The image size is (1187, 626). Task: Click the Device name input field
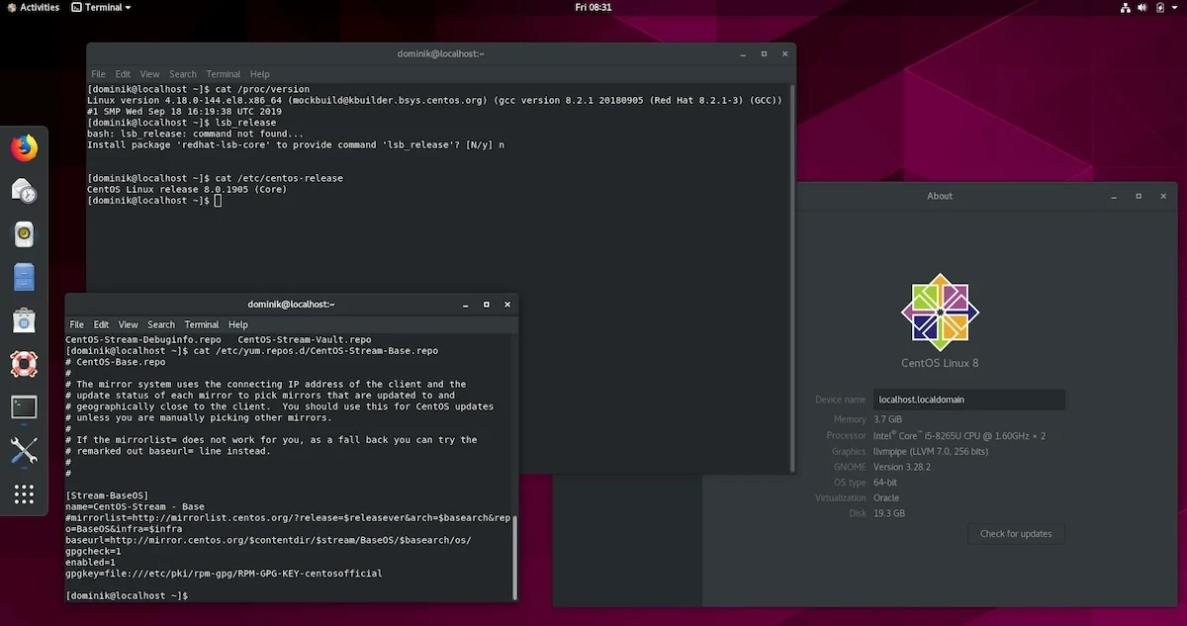coord(969,400)
